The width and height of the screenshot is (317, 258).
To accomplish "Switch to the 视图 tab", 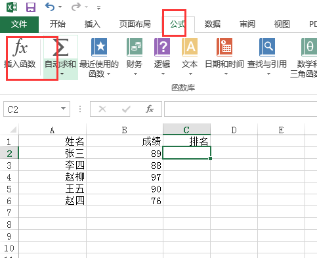I will point(282,24).
